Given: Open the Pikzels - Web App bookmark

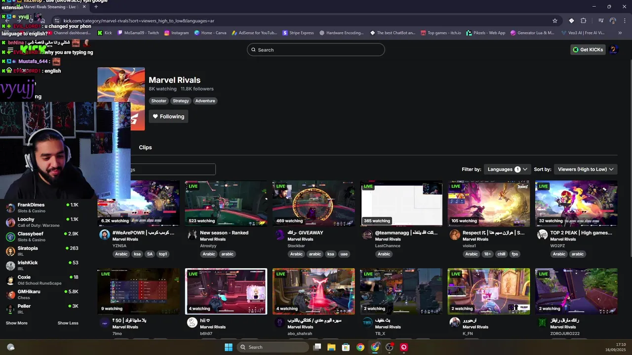Looking at the screenshot, I should (486, 33).
